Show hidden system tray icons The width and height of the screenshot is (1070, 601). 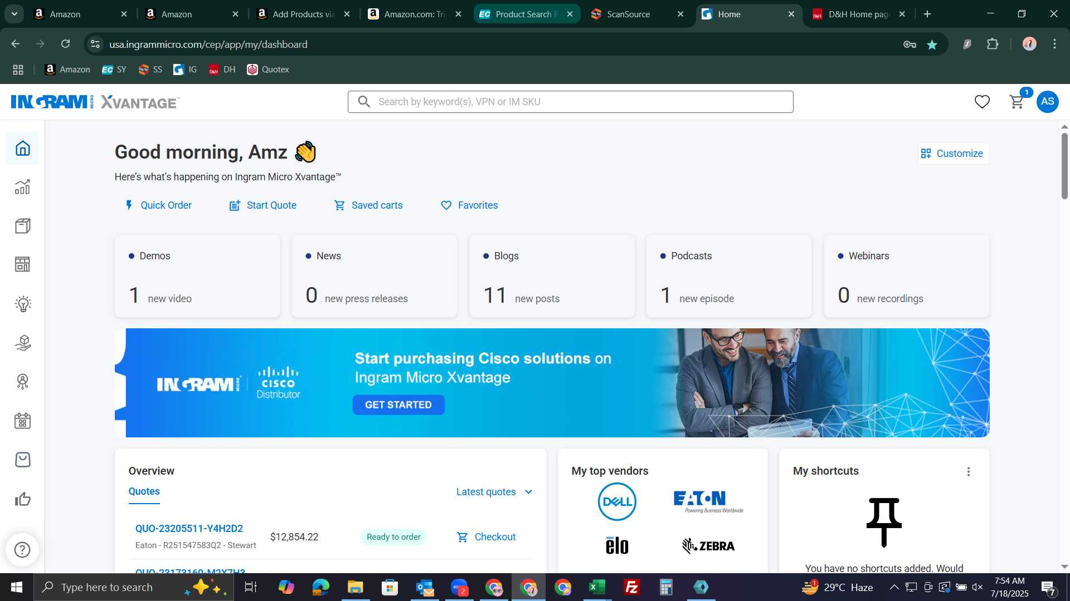pos(894,587)
